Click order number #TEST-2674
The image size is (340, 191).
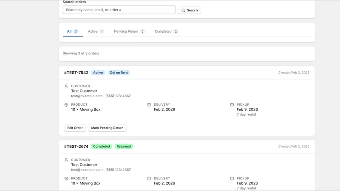(x=76, y=146)
